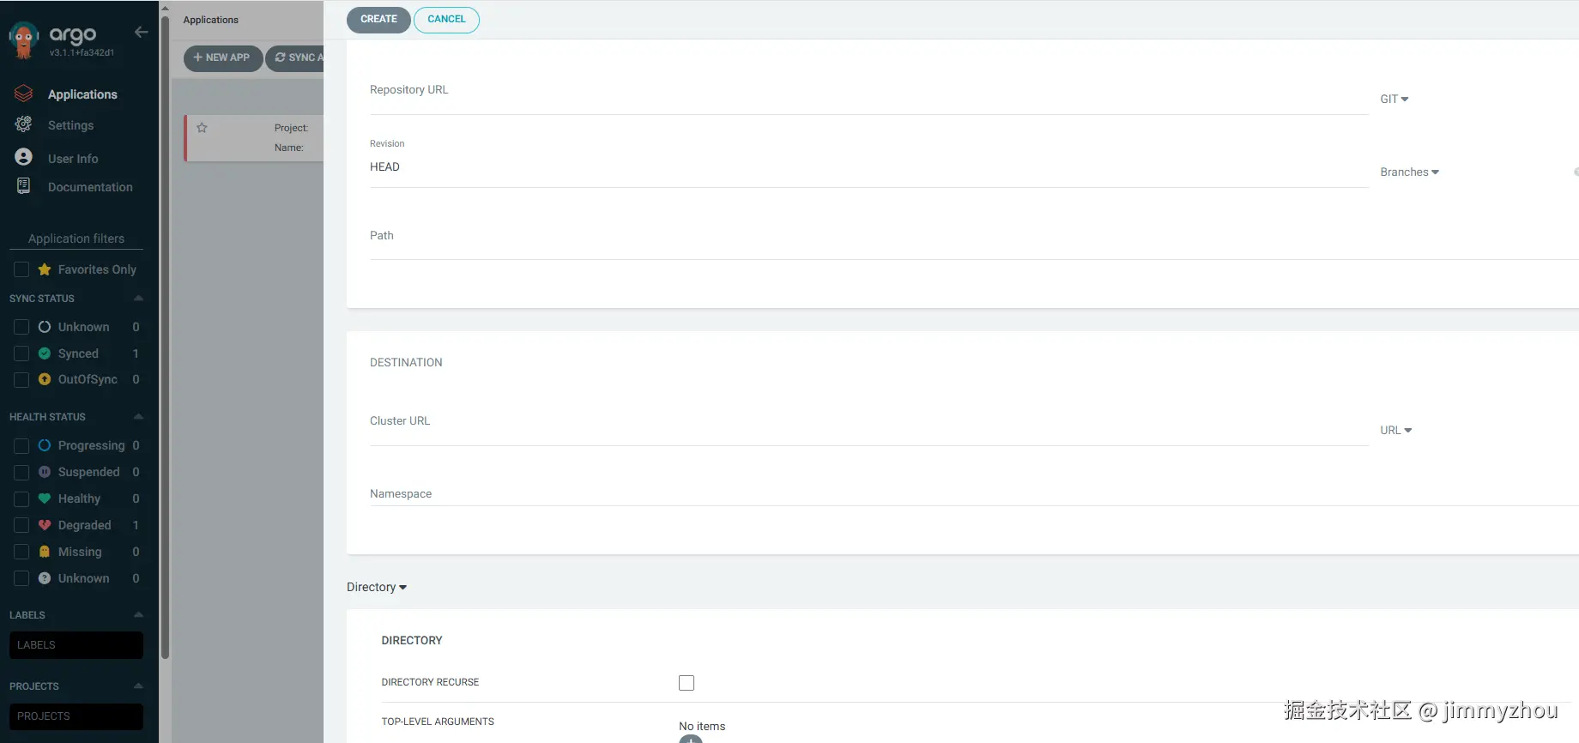Screen dimensions: 1579x743
Task: Click the Suspended pause icon
Action: point(45,472)
